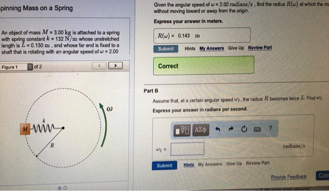
Task: Click the Provide Feedback link
Action: pyautogui.click(x=289, y=177)
